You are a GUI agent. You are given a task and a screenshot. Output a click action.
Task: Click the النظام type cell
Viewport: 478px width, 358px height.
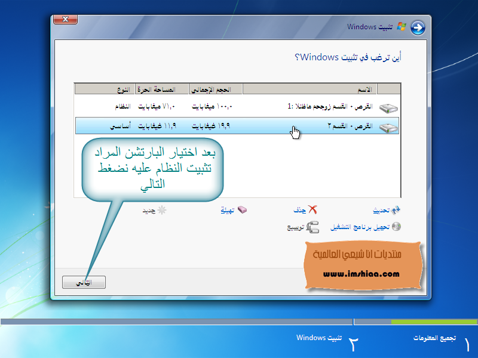coord(122,106)
